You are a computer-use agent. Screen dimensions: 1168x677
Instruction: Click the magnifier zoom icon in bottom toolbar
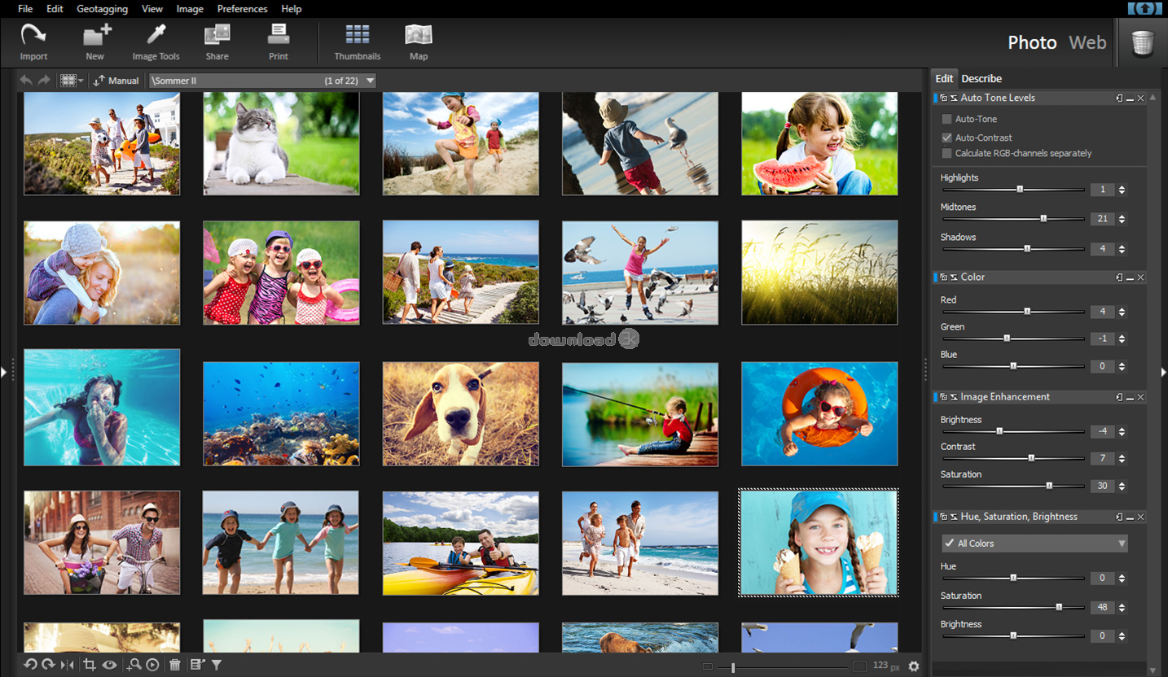(134, 665)
